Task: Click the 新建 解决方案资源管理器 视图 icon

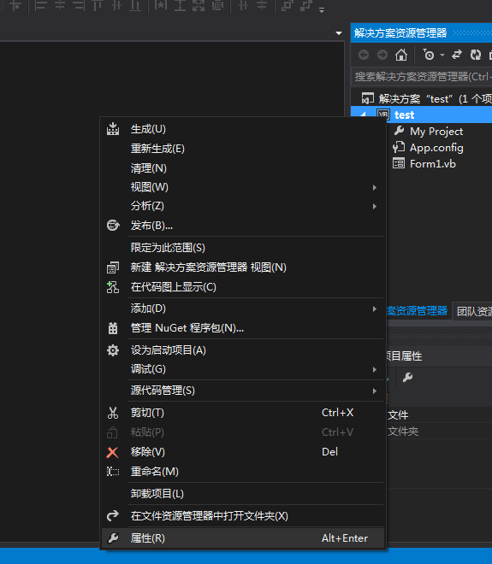Action: (x=113, y=267)
